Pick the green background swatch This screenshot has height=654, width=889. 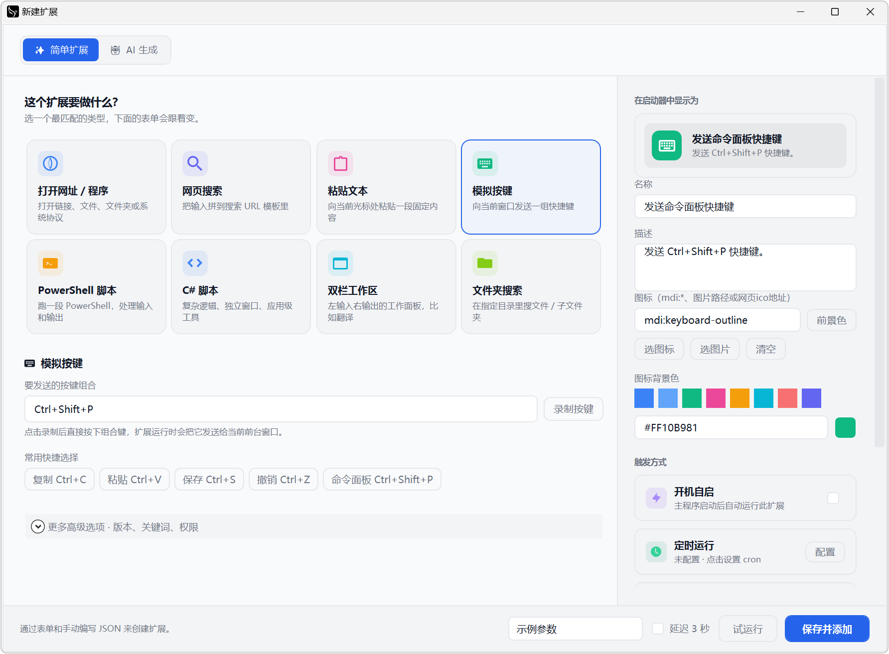pyautogui.click(x=692, y=398)
